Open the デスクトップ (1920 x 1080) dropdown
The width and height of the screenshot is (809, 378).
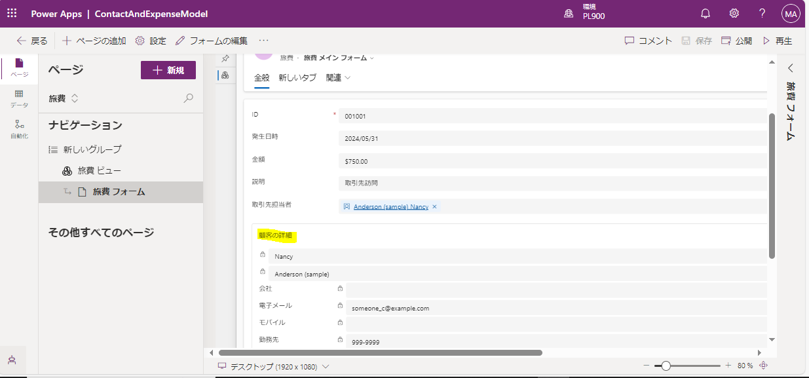coord(273,366)
